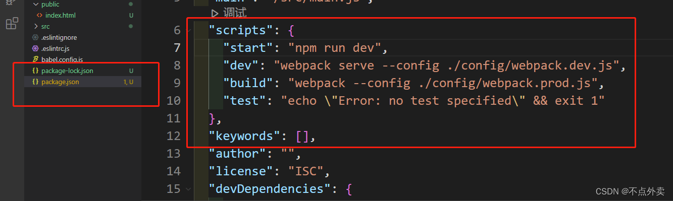
Task: Click line number 10 in gutter
Action: 173,101
